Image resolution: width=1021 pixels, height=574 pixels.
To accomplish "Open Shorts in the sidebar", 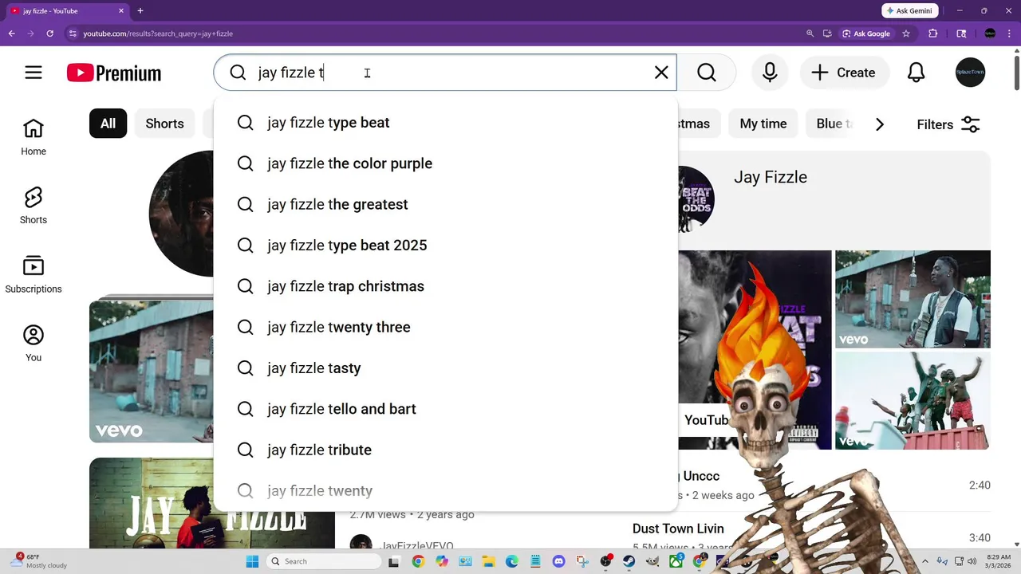I will pyautogui.click(x=34, y=206).
